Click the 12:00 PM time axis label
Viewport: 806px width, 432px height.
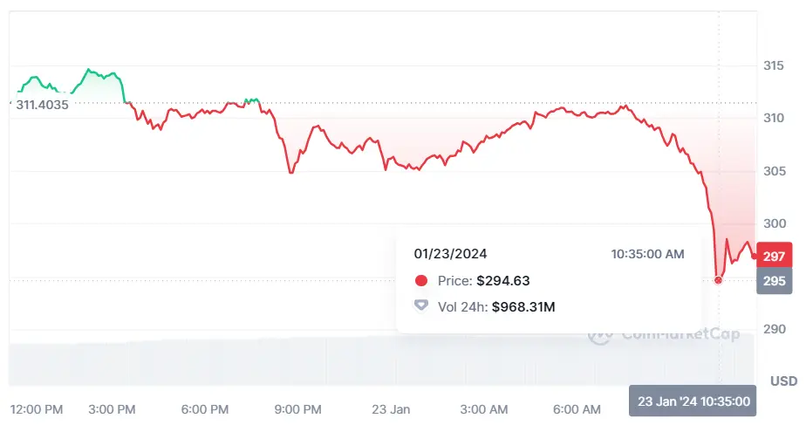click(x=37, y=409)
